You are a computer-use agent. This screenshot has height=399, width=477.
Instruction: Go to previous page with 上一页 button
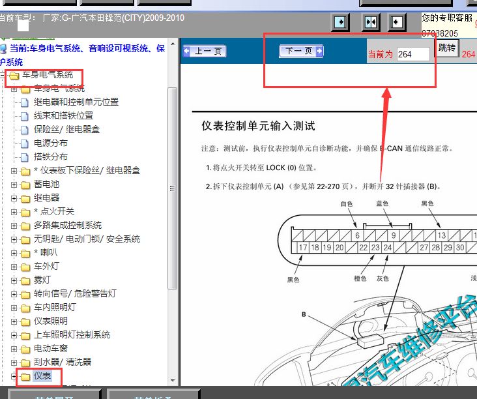(205, 51)
